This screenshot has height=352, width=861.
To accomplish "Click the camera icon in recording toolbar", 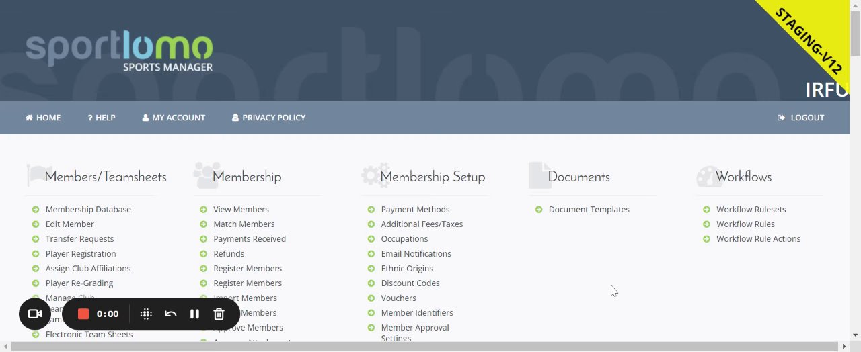I will [35, 314].
